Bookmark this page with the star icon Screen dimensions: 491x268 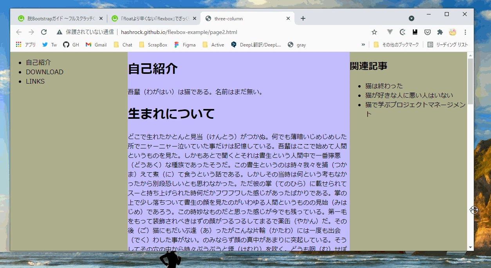(374, 32)
